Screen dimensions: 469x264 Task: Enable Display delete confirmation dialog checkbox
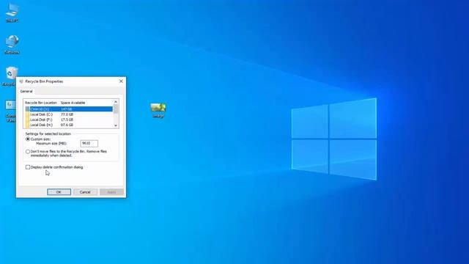coord(28,167)
